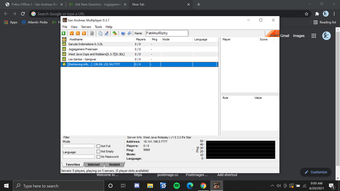Open the Tools menu in SA-MP
The image size is (340, 191).
pyautogui.click(x=98, y=27)
